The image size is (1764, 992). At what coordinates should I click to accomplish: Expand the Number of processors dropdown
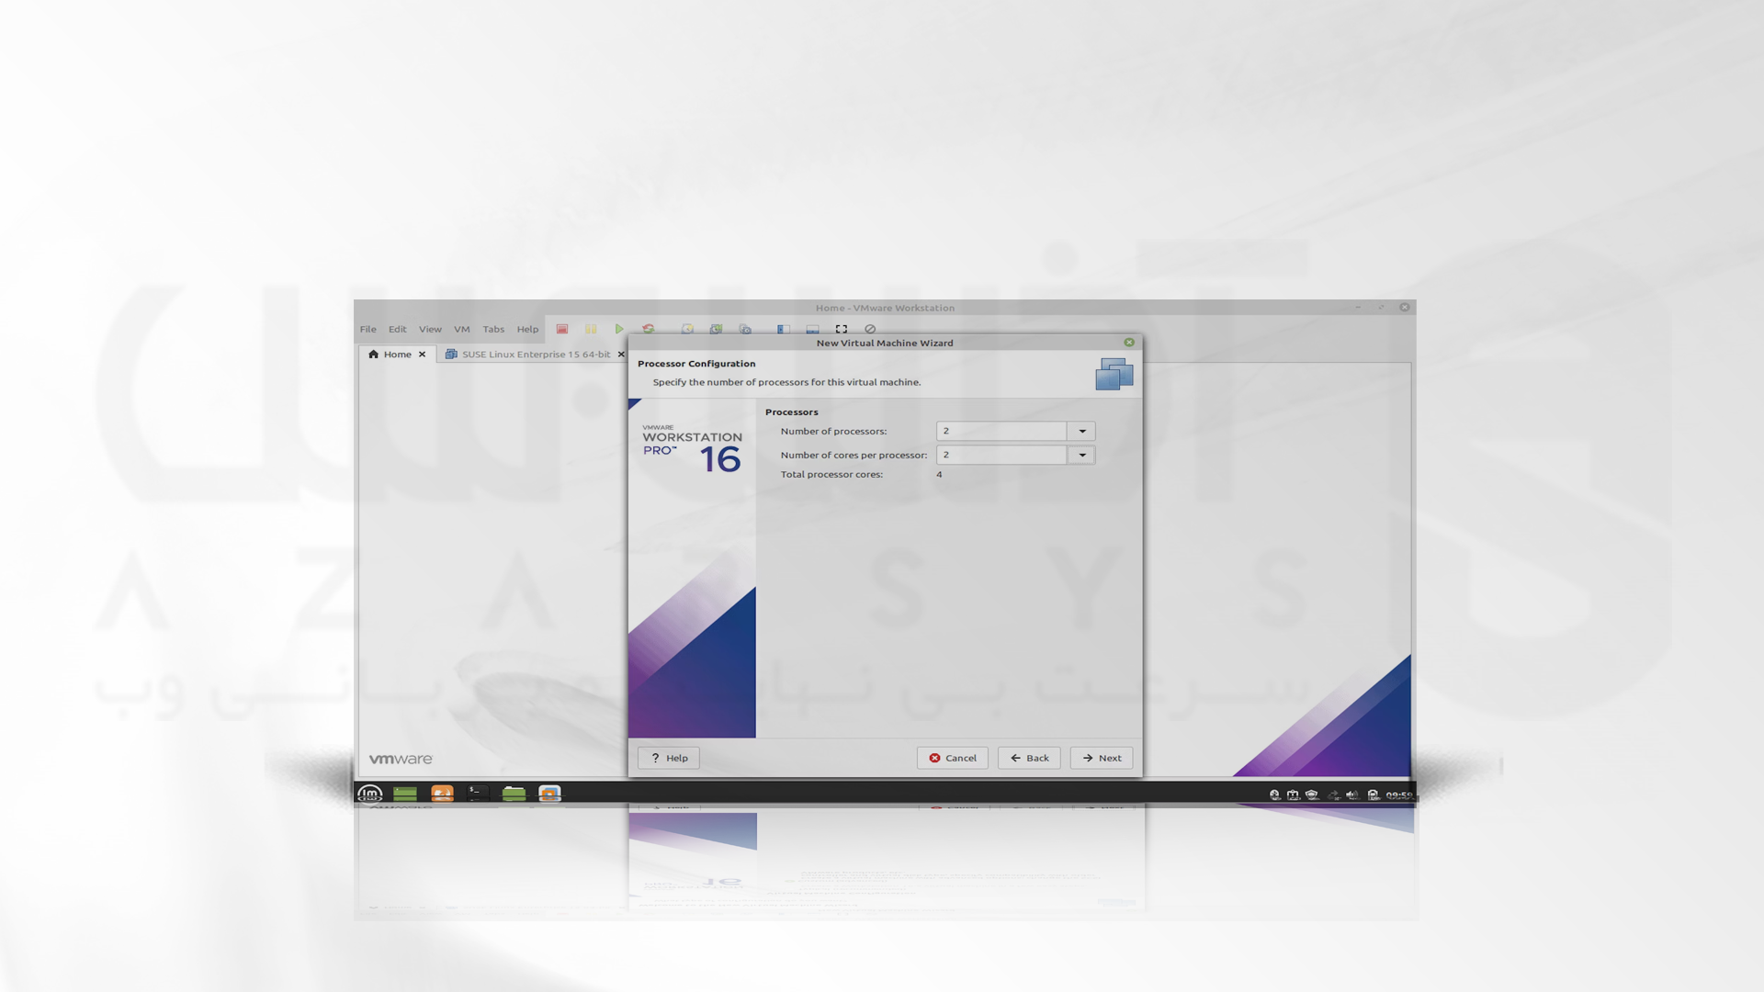(x=1082, y=430)
